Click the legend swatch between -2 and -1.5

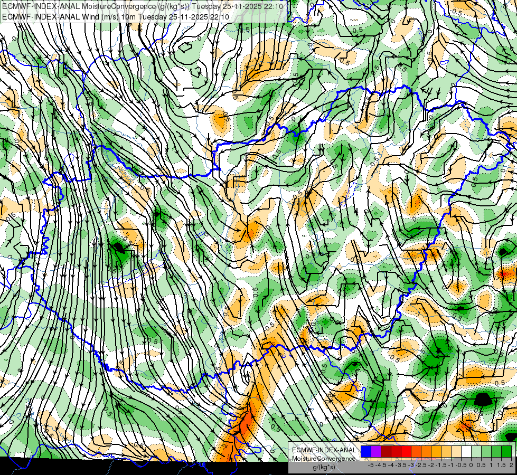[436, 451]
